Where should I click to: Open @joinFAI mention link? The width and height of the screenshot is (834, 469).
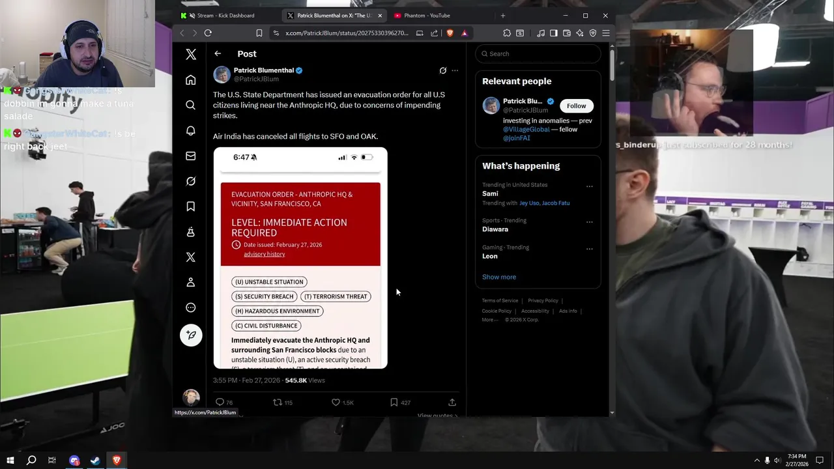(x=517, y=137)
